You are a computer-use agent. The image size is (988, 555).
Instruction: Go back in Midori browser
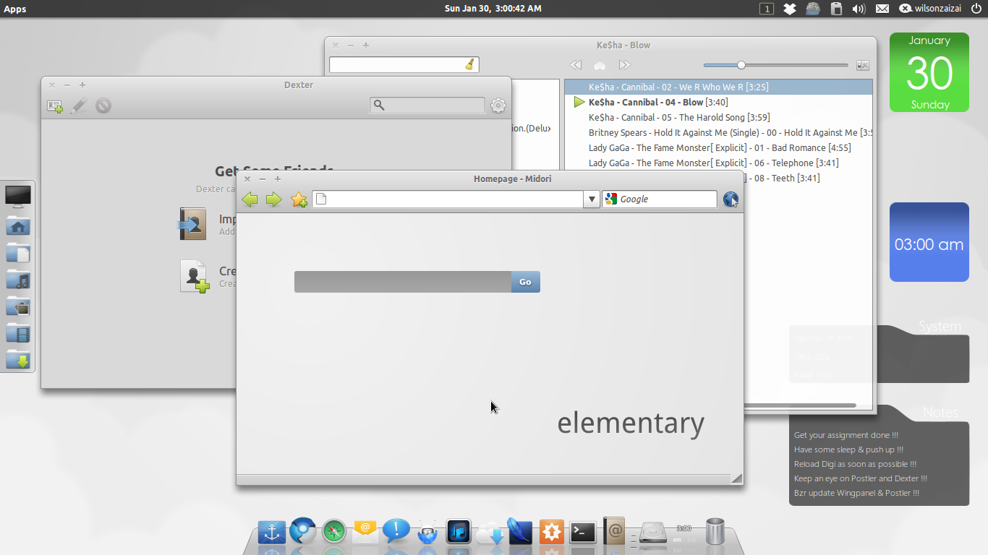coord(250,199)
